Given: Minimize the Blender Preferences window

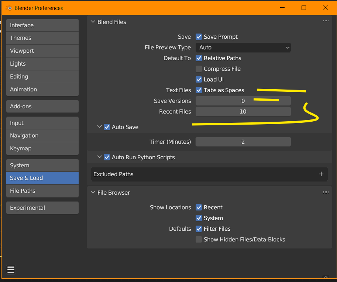Looking at the screenshot, I should (x=282, y=8).
